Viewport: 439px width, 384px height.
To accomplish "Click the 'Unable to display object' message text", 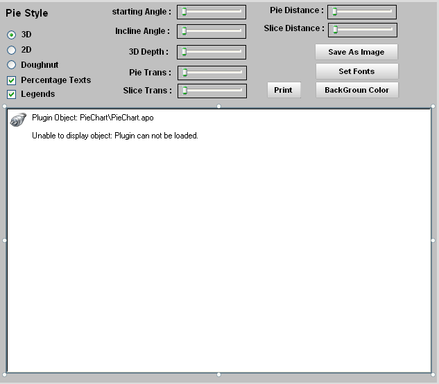I will (x=115, y=136).
